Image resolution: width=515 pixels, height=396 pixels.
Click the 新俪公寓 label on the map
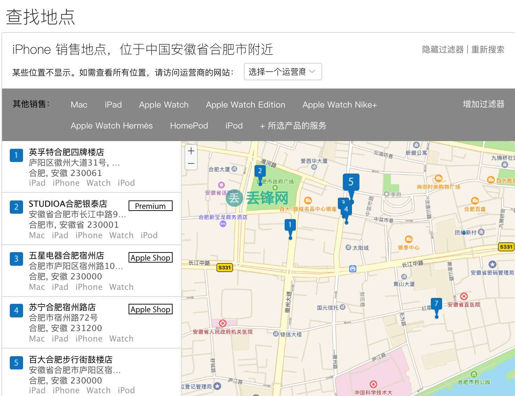click(416, 153)
